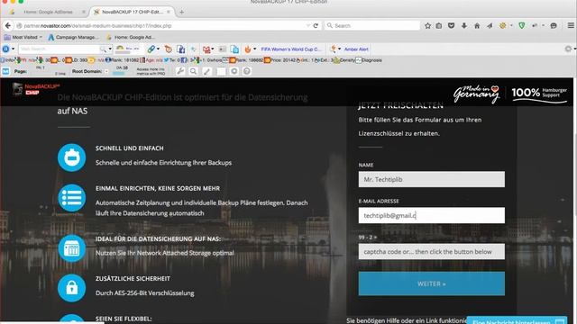Expand the web search engine dropdown arrow
Viewport: 577px width, 324px height.
(x=110, y=49)
